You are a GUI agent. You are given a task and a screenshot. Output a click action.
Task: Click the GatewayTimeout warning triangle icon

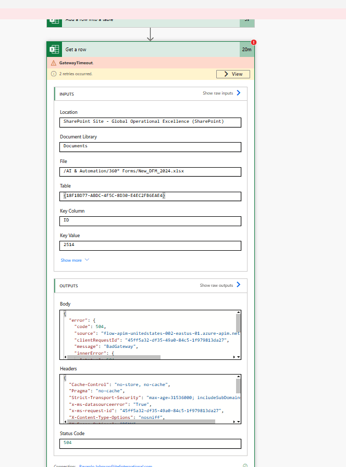[54, 63]
